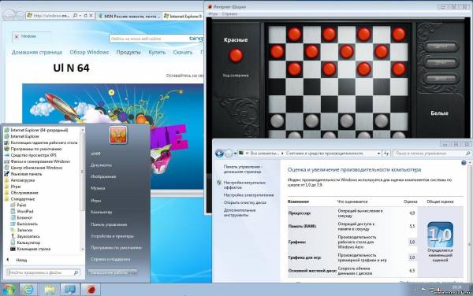This screenshot has height=296, width=473.
Task: Click the Start menu search field
Action: pos(43,272)
